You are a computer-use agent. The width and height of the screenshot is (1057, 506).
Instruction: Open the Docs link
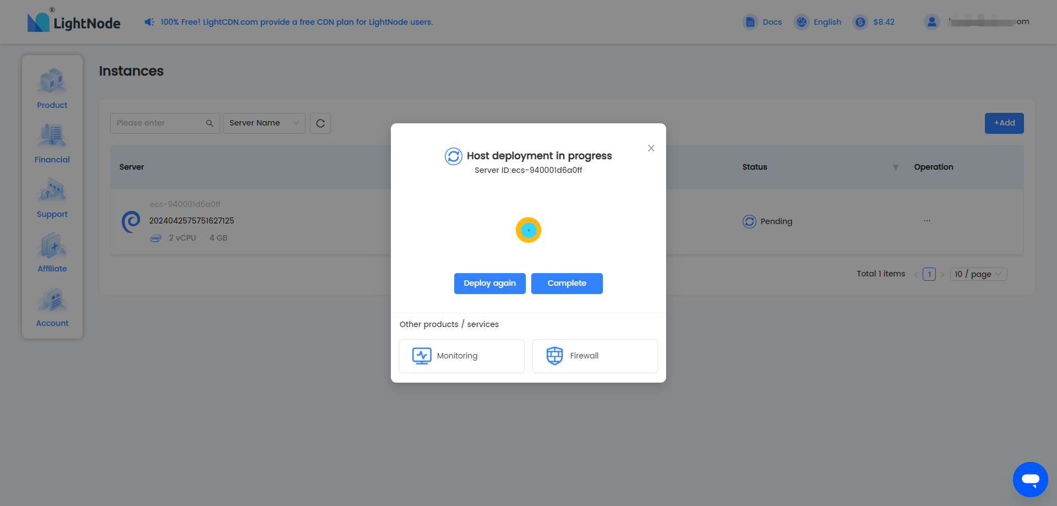coord(772,22)
